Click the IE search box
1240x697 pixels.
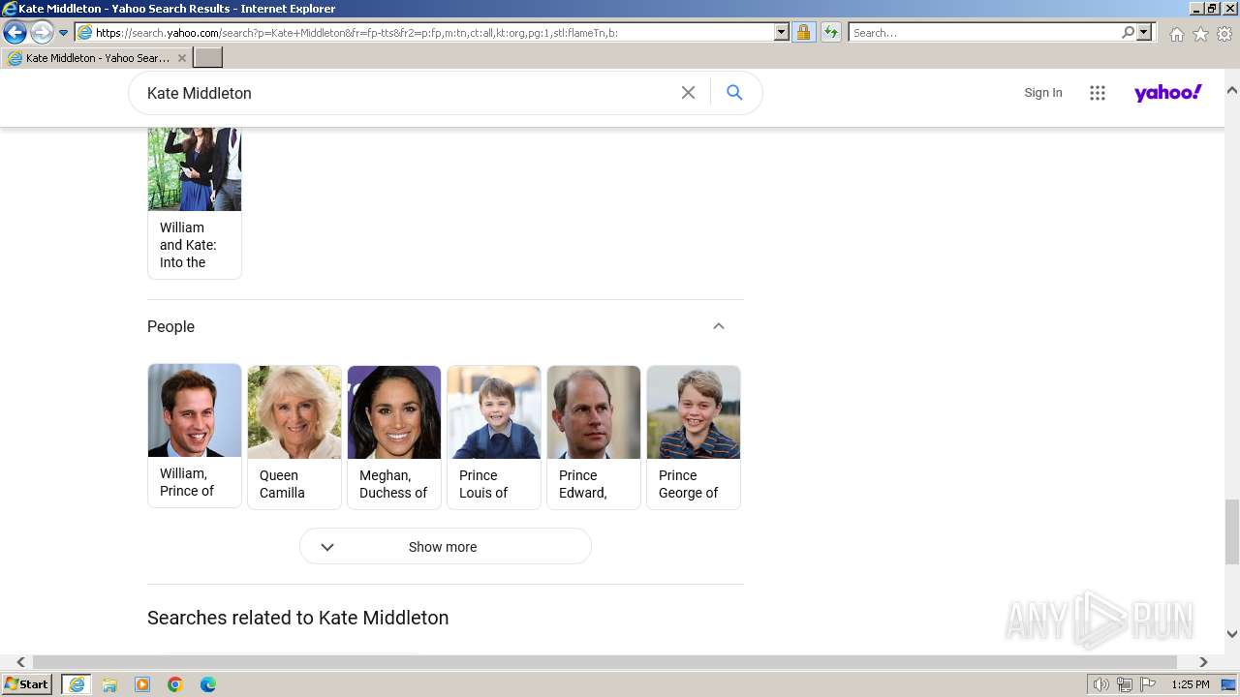984,33
